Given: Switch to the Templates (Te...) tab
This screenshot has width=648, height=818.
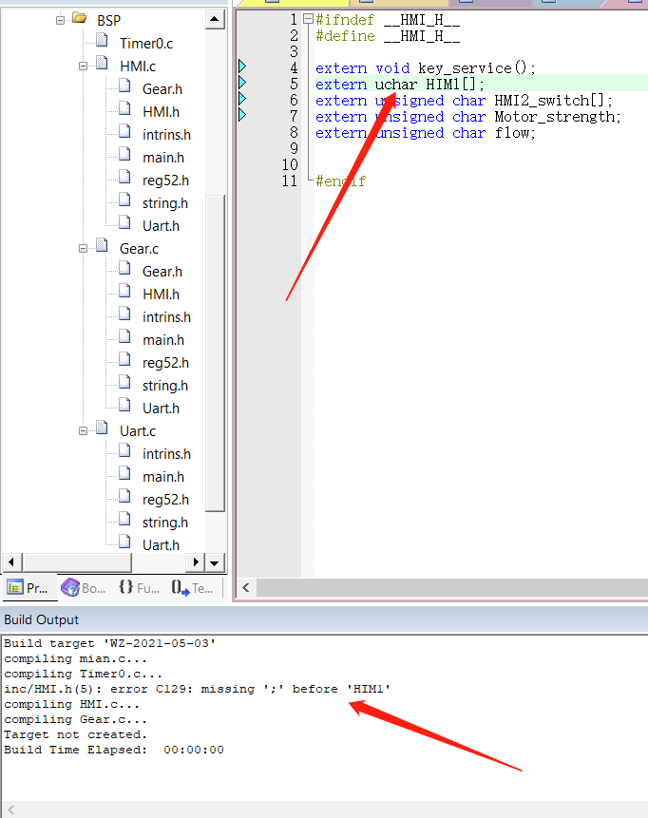Looking at the screenshot, I should pyautogui.click(x=192, y=588).
